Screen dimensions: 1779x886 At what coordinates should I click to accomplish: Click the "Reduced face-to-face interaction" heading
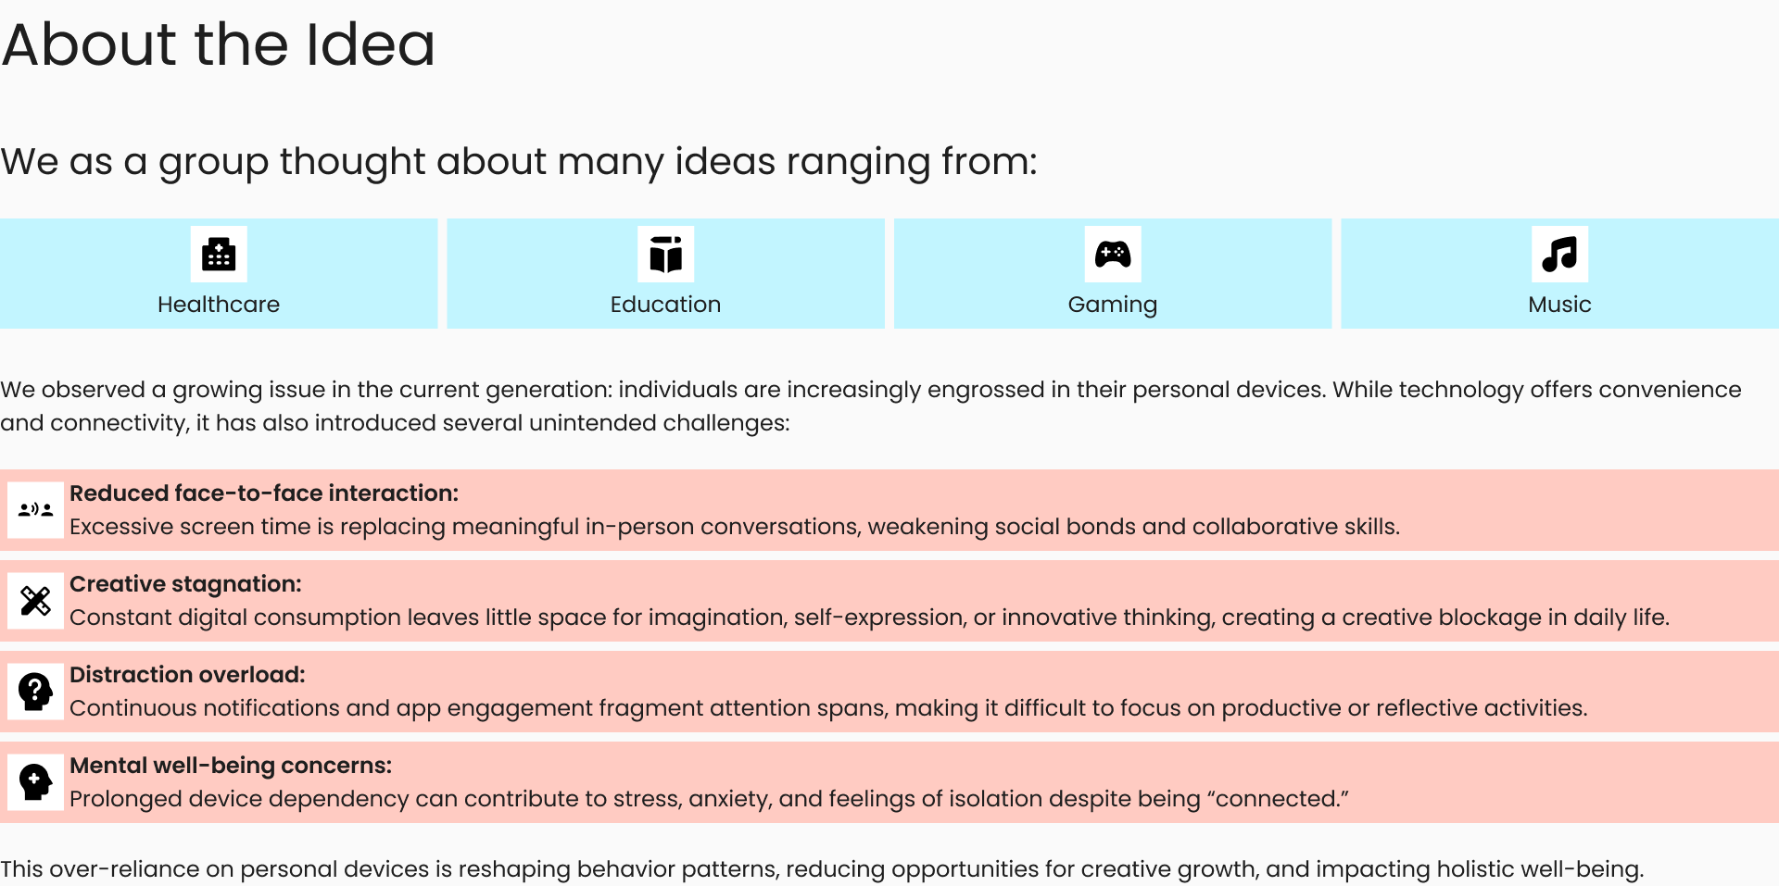click(264, 493)
